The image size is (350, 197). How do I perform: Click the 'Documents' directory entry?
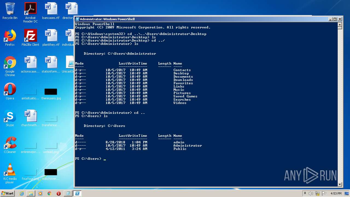coord(183,77)
